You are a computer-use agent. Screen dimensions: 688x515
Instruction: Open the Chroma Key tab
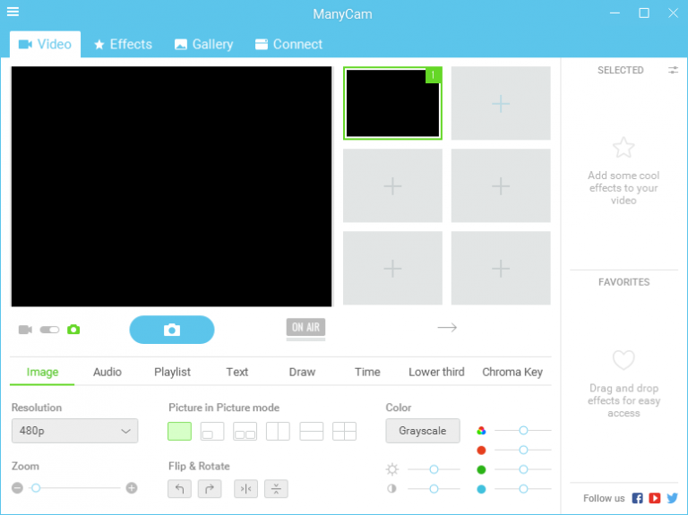click(512, 372)
